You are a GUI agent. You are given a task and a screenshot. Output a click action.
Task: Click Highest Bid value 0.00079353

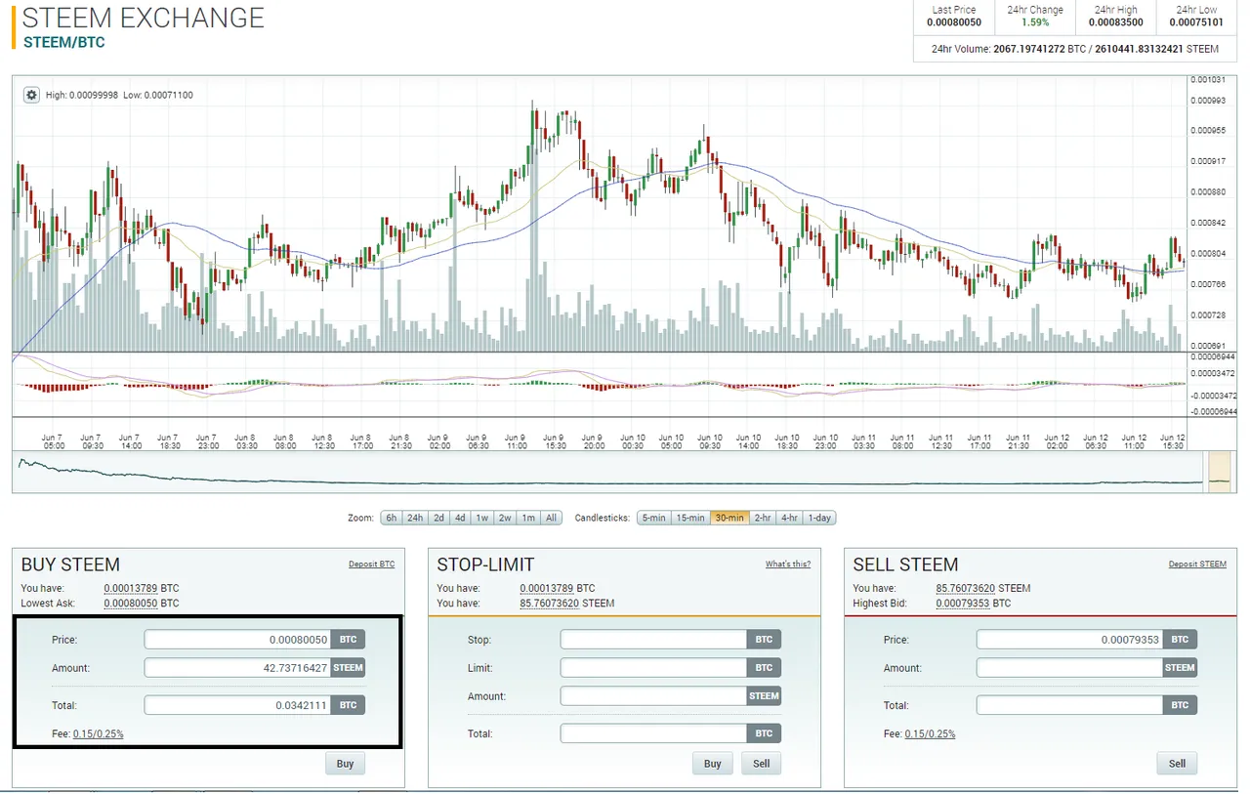tap(963, 604)
